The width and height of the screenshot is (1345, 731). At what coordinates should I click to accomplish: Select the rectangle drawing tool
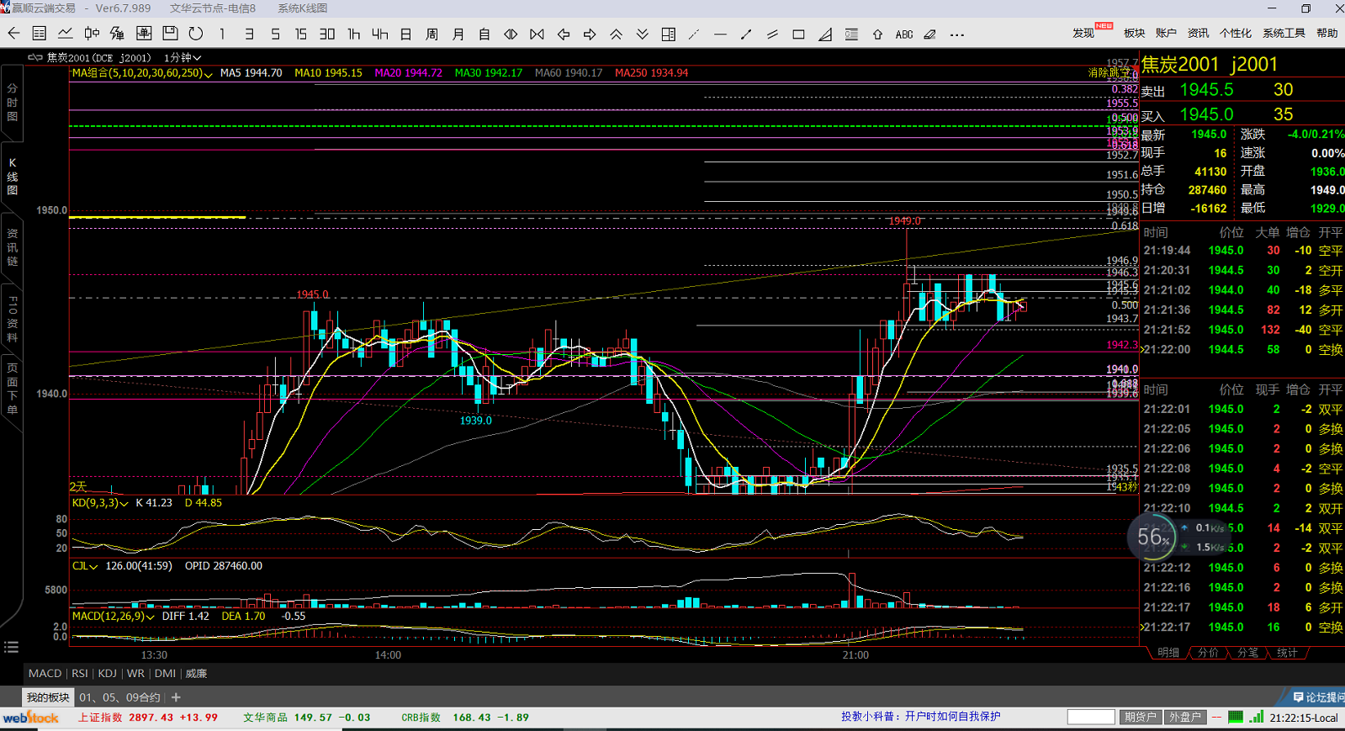pyautogui.click(x=798, y=34)
